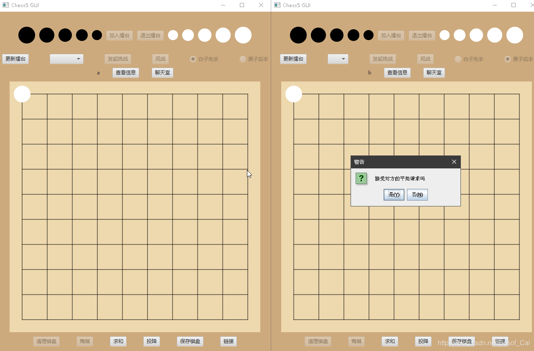Click the smallest black circle in left window
534x351 pixels.
[97, 35]
